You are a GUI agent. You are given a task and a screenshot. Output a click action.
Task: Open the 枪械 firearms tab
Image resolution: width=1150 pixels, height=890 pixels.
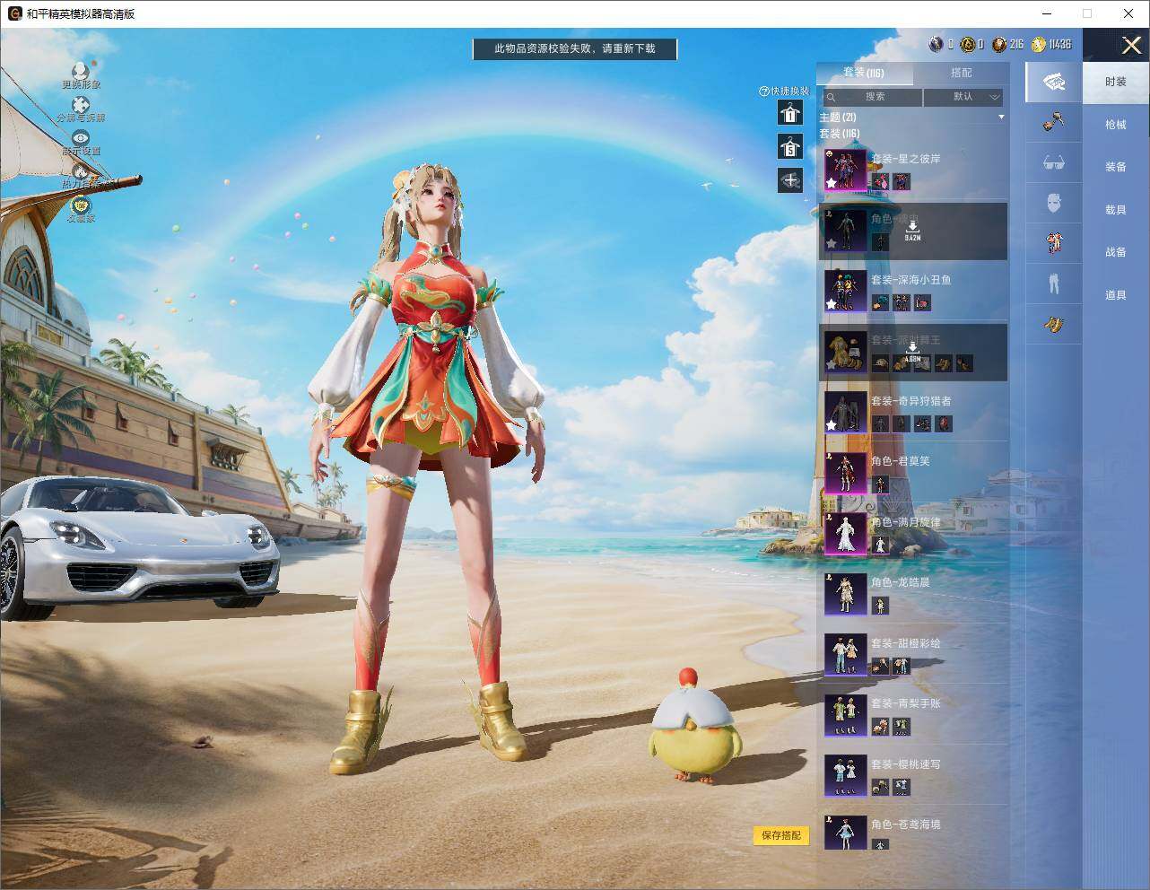pos(1115,125)
